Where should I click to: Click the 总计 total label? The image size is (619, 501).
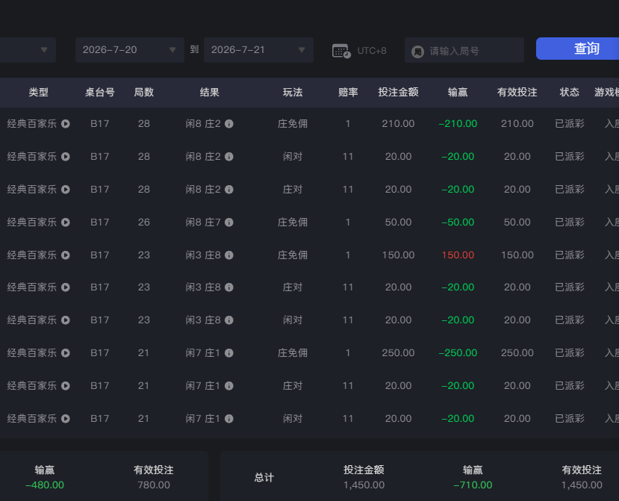264,478
